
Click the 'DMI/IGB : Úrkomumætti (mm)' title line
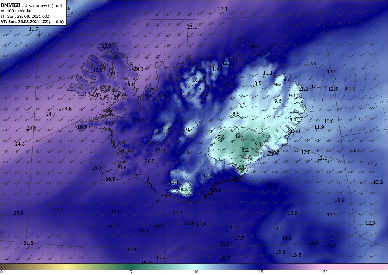pos(31,5)
